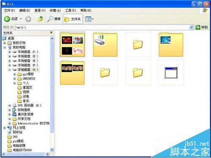Click tree pane scroll right arrow
Screen dimensions: 211x158
48,154
